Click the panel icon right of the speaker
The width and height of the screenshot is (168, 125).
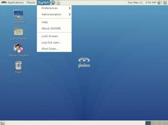click(165, 3)
